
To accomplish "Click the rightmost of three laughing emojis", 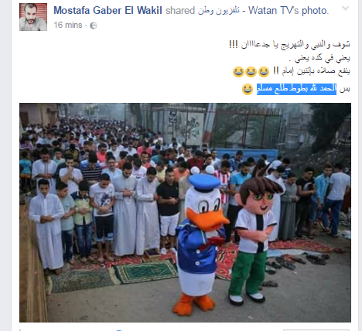I will (x=264, y=71).
